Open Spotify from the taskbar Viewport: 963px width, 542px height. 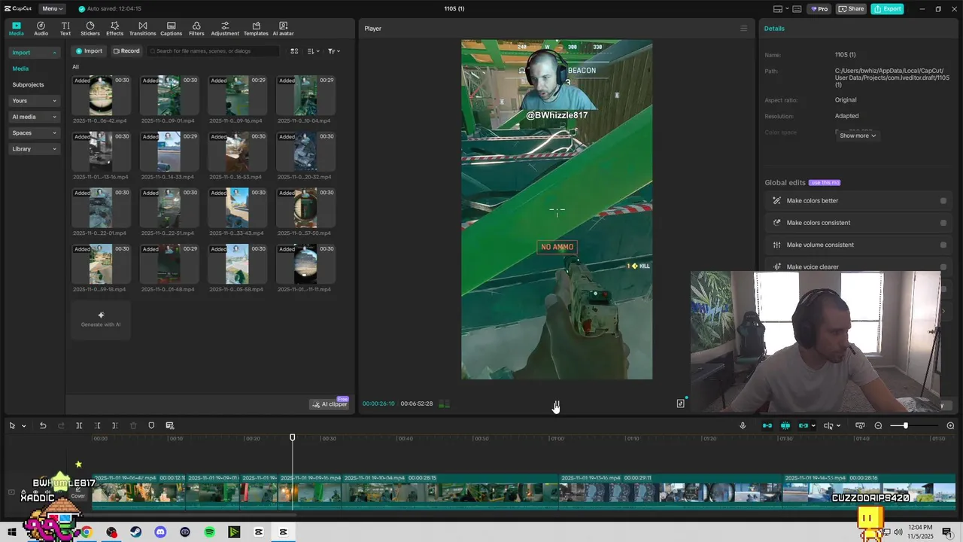[x=210, y=532]
